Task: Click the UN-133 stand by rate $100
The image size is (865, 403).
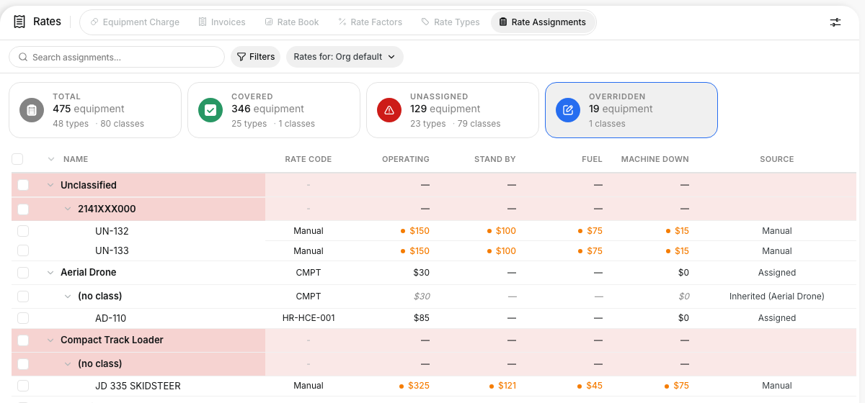Action: [505, 250]
